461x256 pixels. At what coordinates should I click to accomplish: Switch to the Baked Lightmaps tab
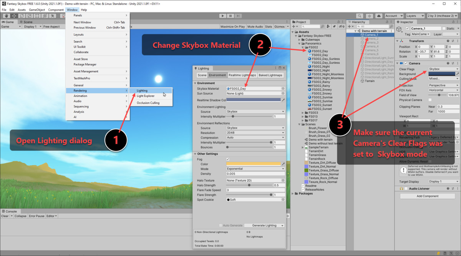click(x=270, y=75)
